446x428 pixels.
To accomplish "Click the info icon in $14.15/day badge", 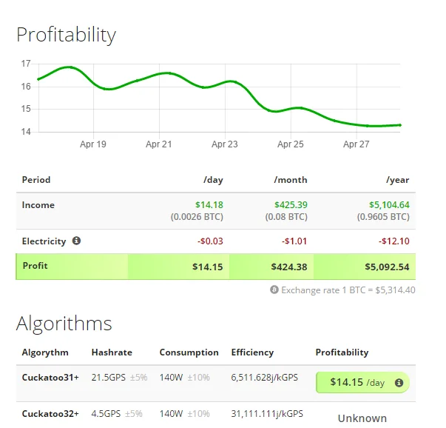I will (399, 383).
